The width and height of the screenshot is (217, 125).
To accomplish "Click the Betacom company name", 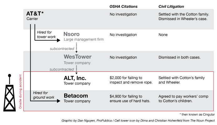I will pos(76,96).
